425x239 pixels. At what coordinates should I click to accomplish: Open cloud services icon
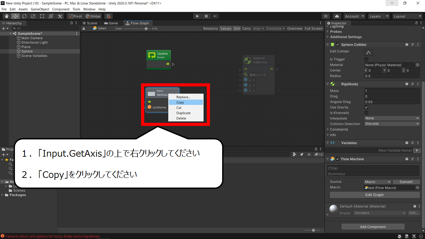point(337,16)
